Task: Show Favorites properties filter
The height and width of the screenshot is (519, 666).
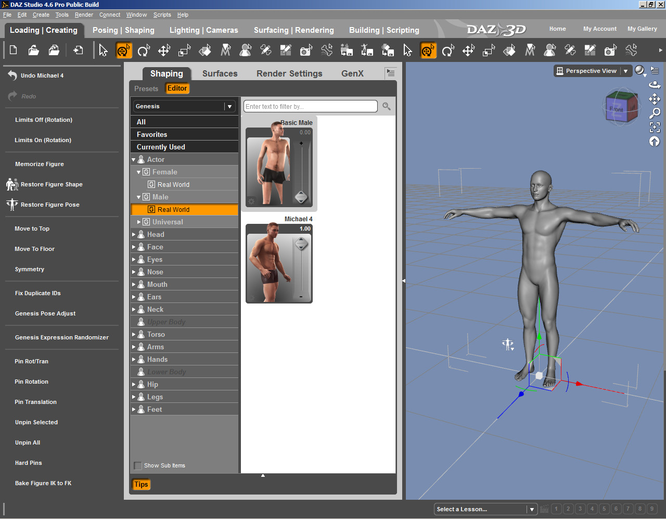Action: [x=184, y=134]
